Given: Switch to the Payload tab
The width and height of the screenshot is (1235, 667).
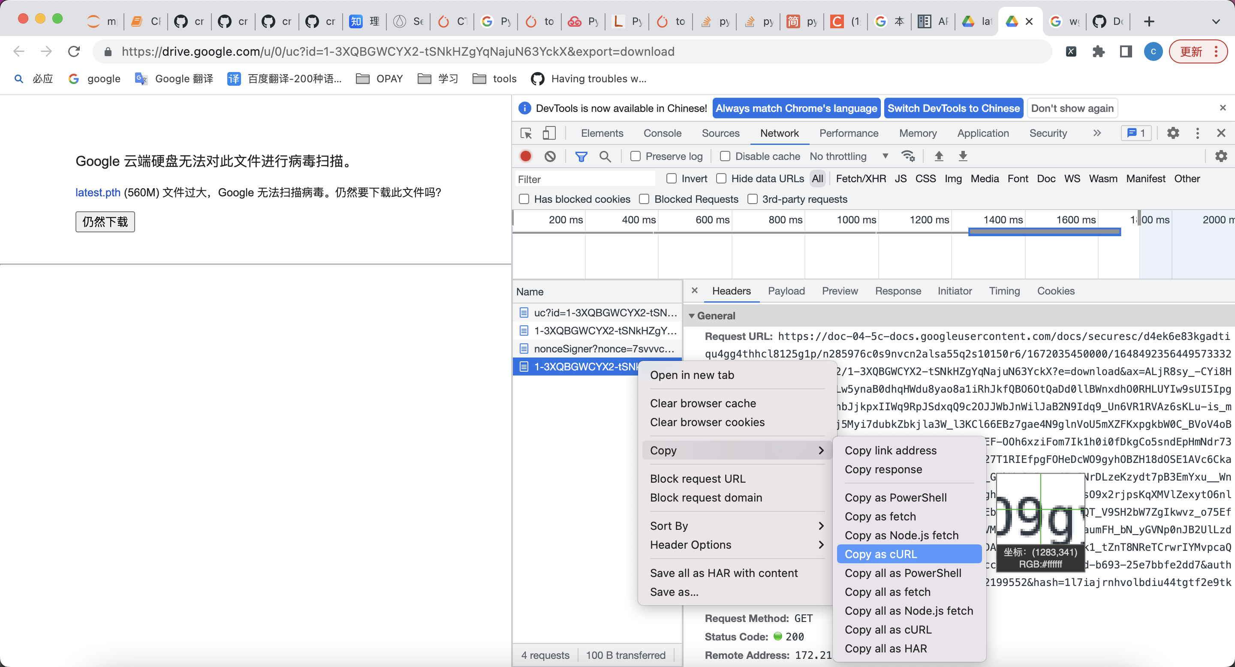Looking at the screenshot, I should tap(786, 291).
